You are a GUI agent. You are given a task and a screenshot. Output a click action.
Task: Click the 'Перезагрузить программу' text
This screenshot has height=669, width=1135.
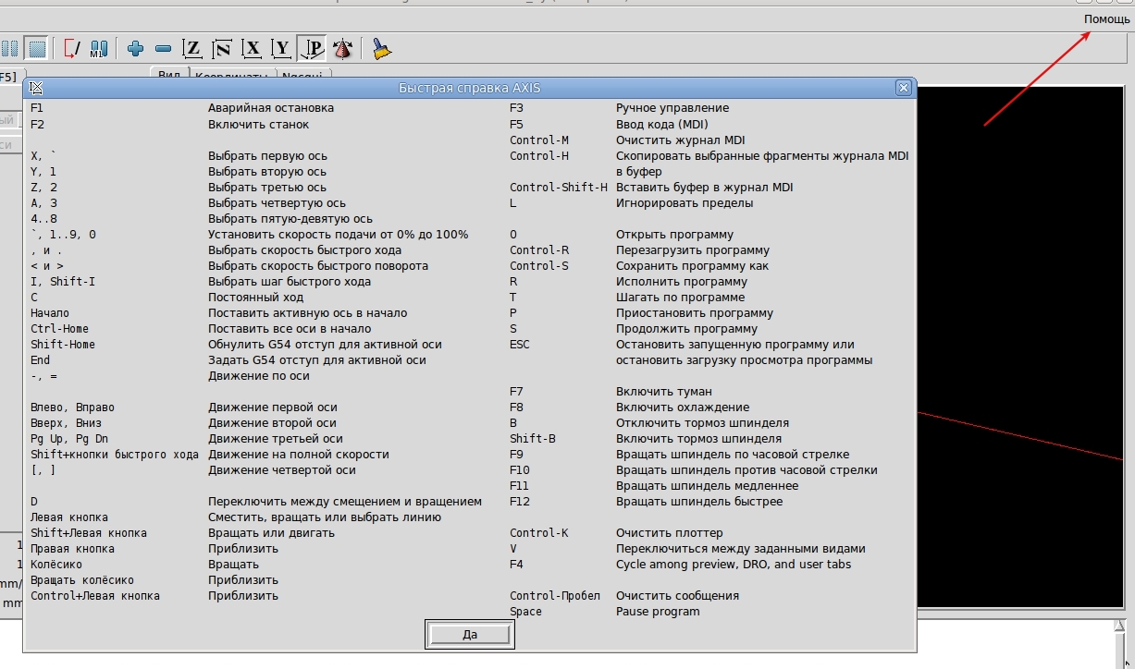pyautogui.click(x=693, y=250)
